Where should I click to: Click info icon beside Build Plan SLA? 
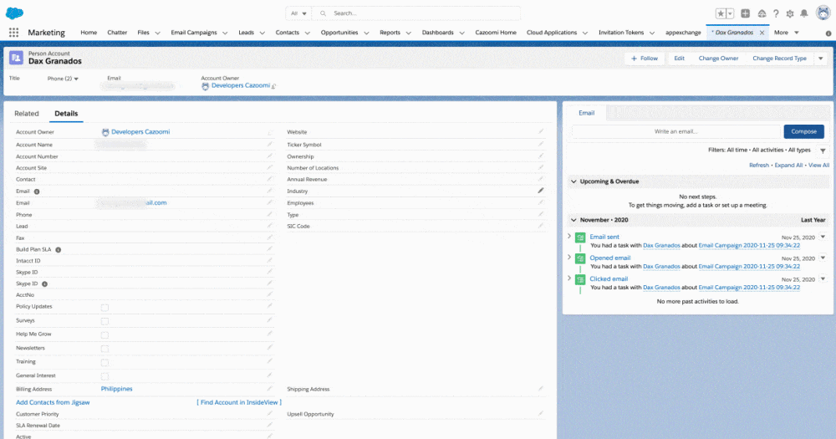59,250
